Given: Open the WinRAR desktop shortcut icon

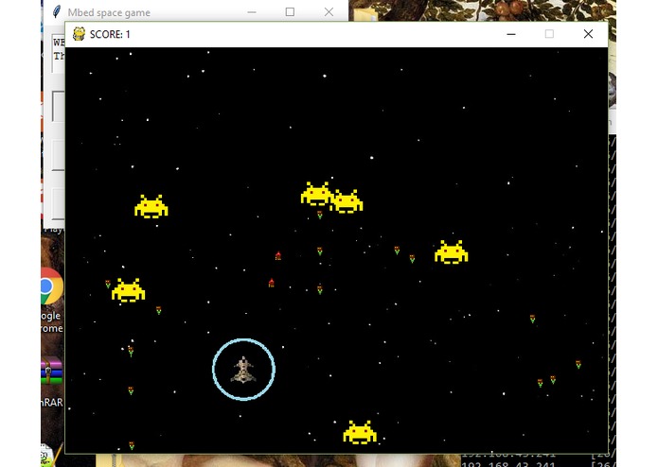Looking at the screenshot, I should [52, 372].
